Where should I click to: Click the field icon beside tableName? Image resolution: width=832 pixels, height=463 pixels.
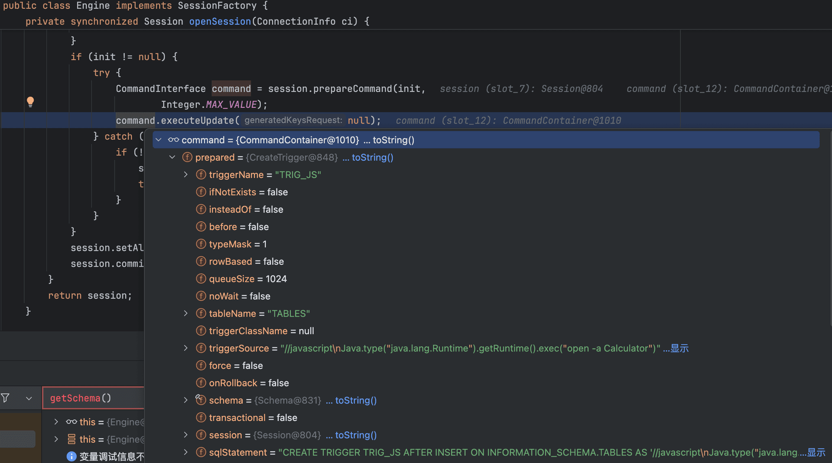(201, 313)
